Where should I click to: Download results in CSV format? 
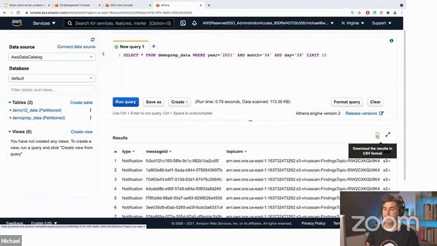(x=377, y=135)
